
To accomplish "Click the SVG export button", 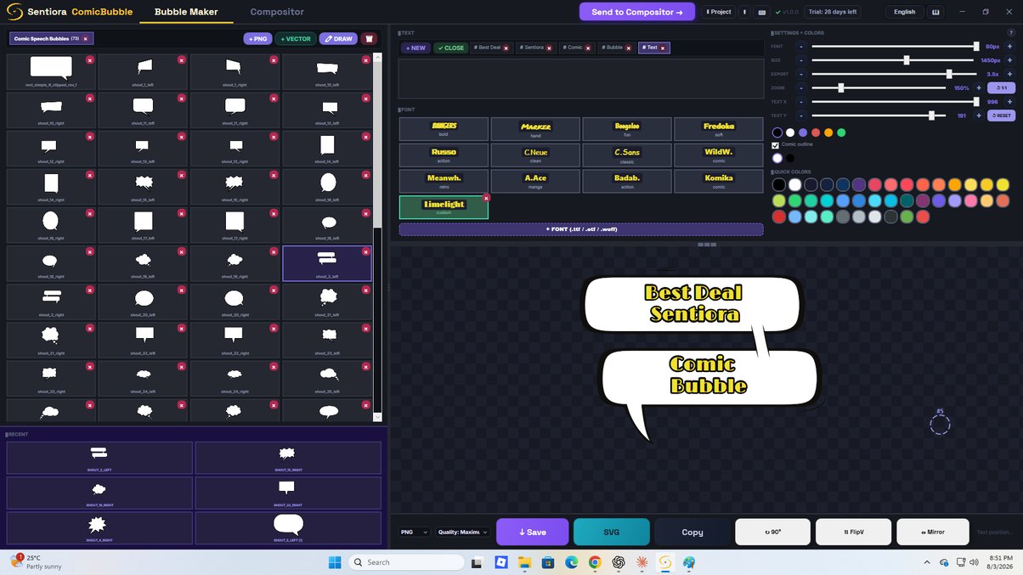I will tap(612, 532).
